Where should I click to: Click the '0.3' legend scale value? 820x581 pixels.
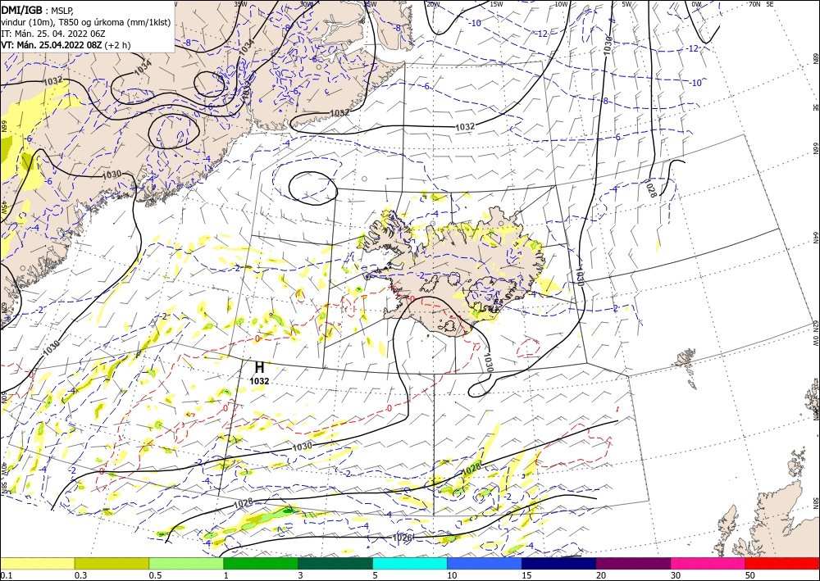[x=80, y=575]
